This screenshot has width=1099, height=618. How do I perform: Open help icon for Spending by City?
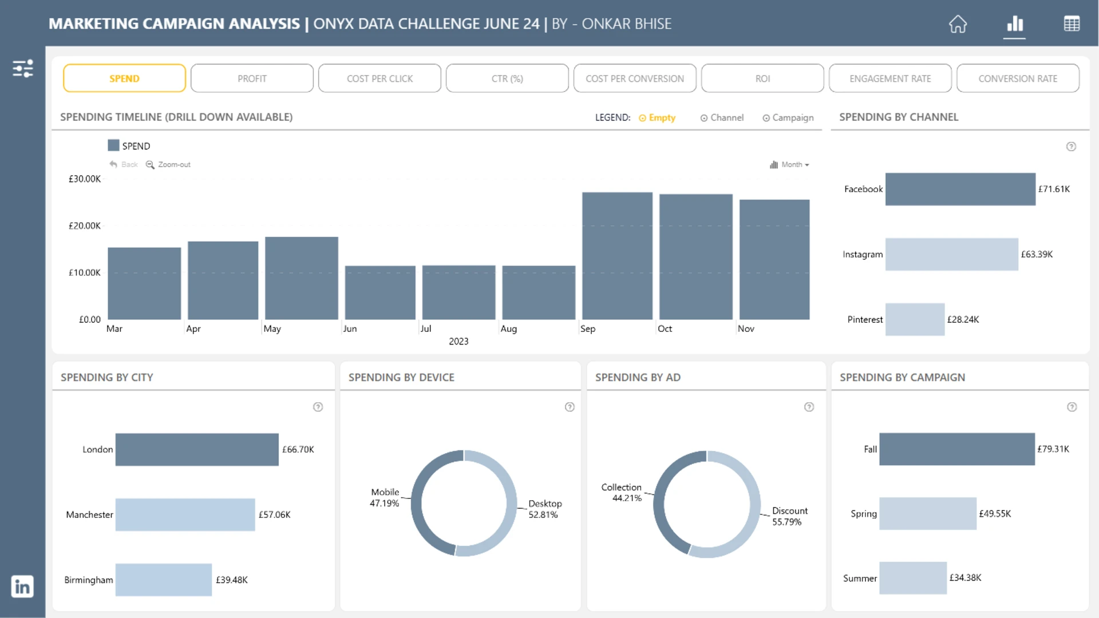click(x=318, y=407)
